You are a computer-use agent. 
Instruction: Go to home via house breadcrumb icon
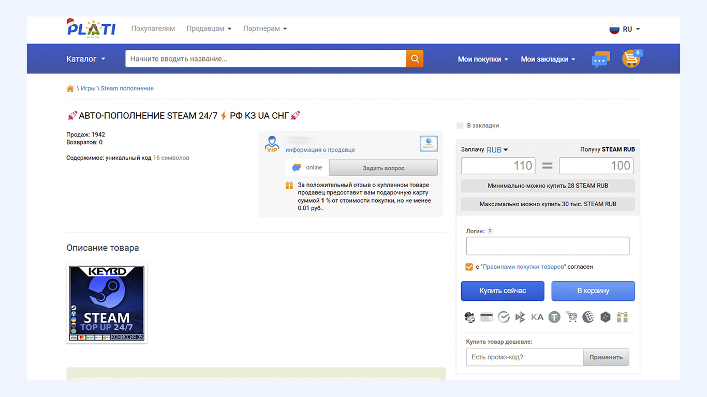coord(70,88)
